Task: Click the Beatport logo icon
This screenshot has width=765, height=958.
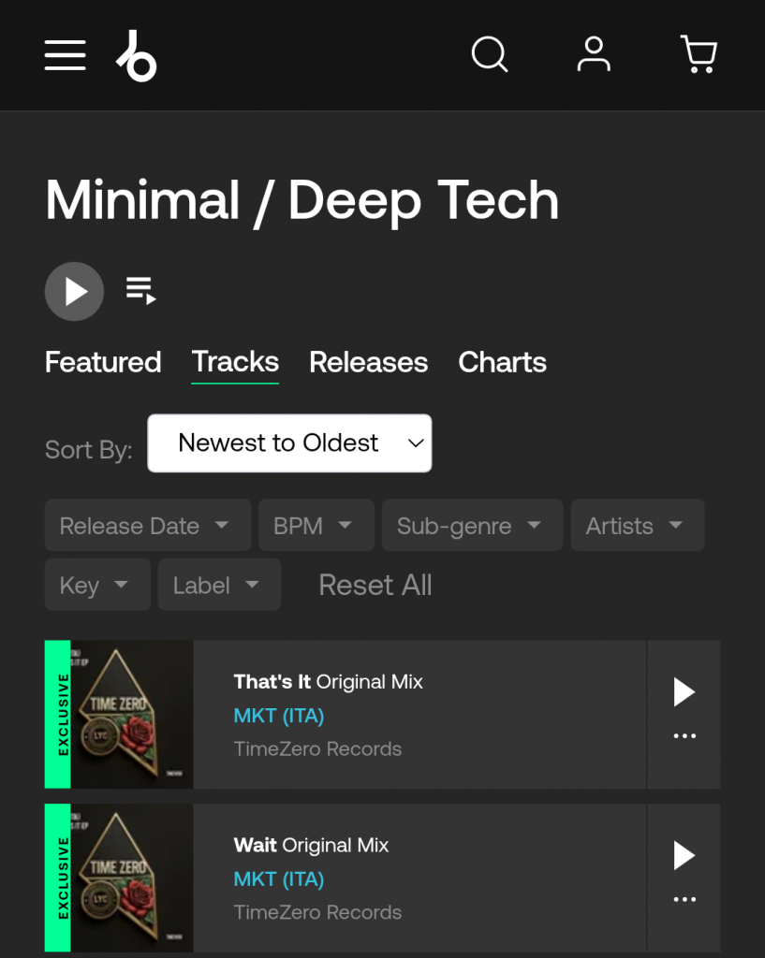Action: (x=137, y=55)
